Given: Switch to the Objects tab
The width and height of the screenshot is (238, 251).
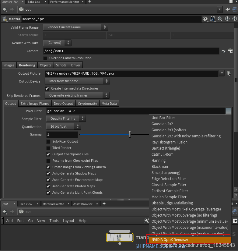Looking at the screenshot, I should point(46,65).
